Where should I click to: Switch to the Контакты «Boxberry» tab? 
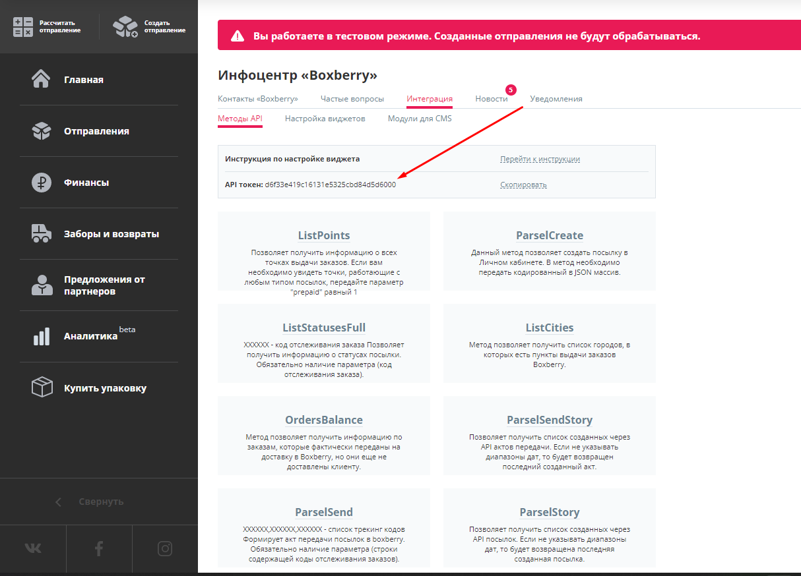coord(258,99)
